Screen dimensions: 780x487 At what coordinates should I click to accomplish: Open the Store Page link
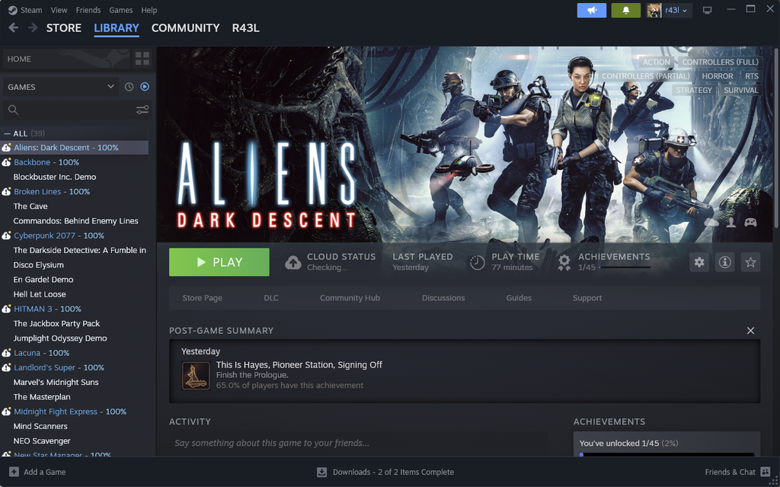coord(202,297)
